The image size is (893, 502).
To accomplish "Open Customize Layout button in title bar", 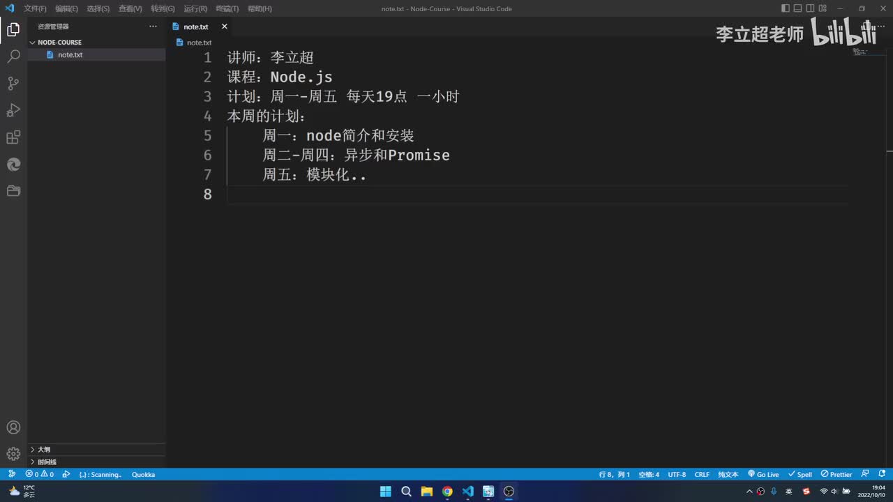I will click(x=823, y=8).
